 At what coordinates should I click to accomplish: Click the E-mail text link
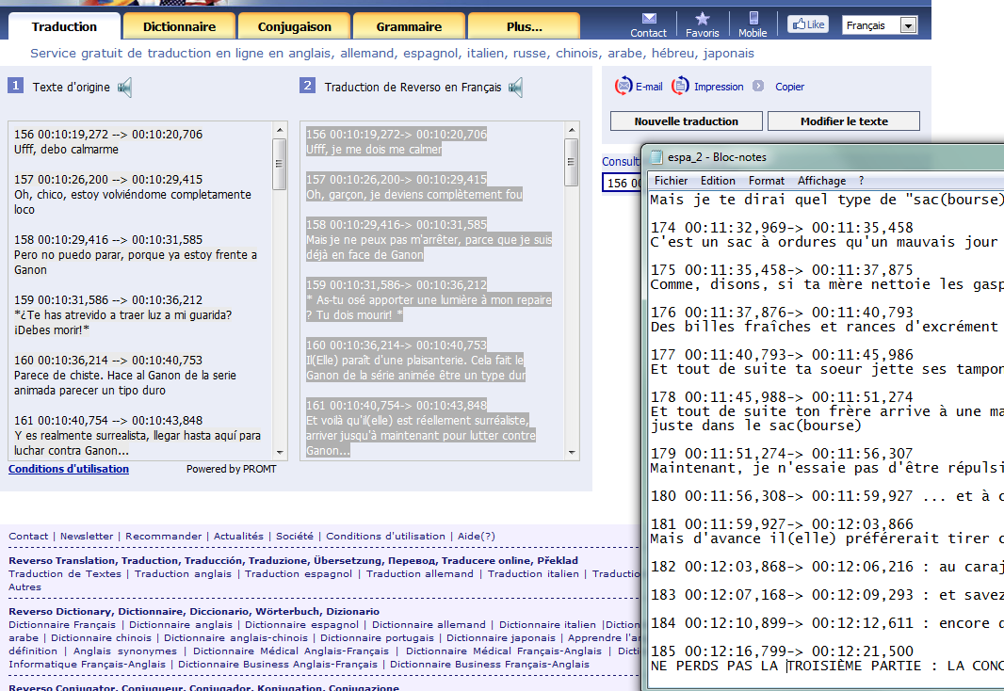coord(649,87)
